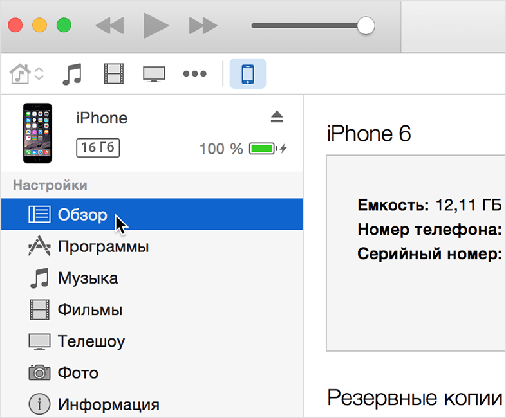Open the Movies library filmstrip icon
The width and height of the screenshot is (506, 418).
(113, 74)
